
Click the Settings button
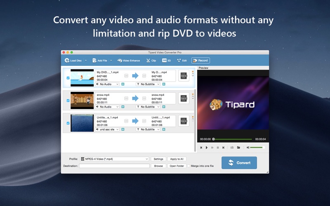click(158, 159)
